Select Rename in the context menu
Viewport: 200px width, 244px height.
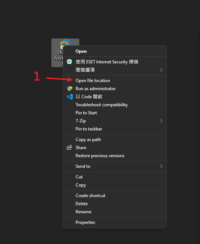point(115,212)
